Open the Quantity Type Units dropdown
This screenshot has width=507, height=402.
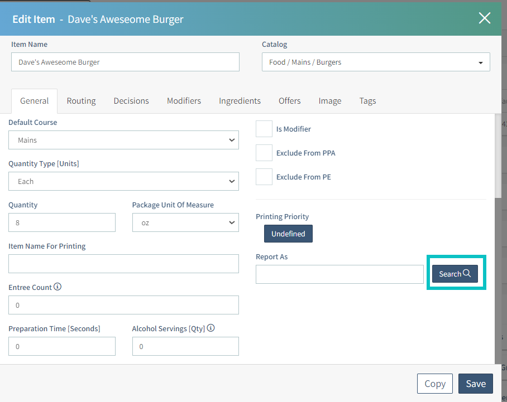tap(123, 181)
